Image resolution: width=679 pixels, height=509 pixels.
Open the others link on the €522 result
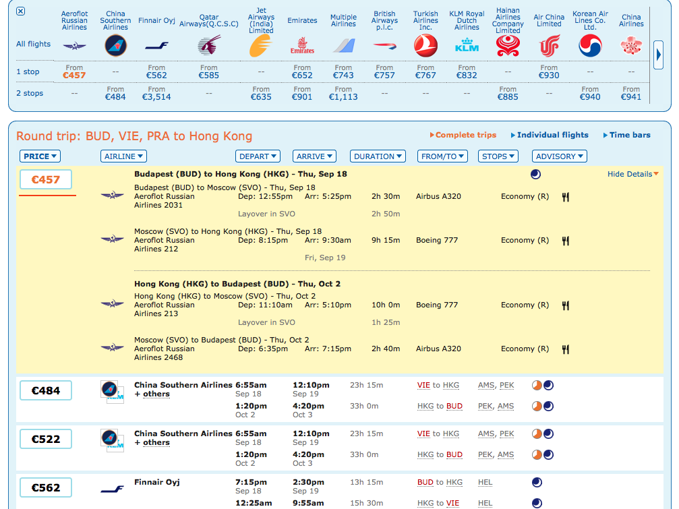[156, 443]
